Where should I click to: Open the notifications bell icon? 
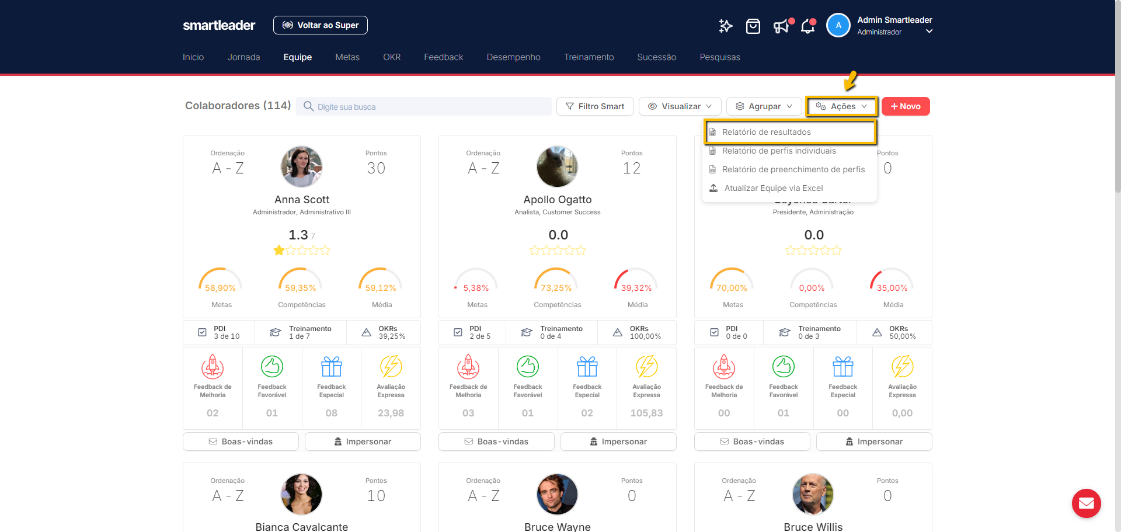tap(808, 26)
